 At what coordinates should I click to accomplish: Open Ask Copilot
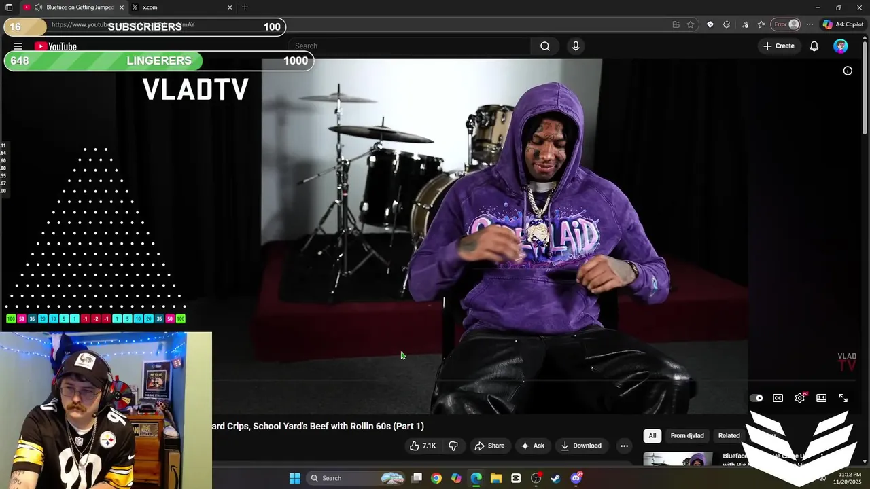tap(843, 24)
